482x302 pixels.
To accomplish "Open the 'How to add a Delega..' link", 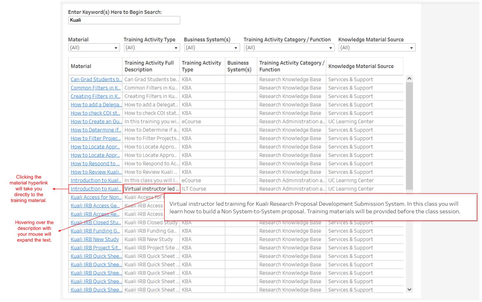I will (x=96, y=105).
